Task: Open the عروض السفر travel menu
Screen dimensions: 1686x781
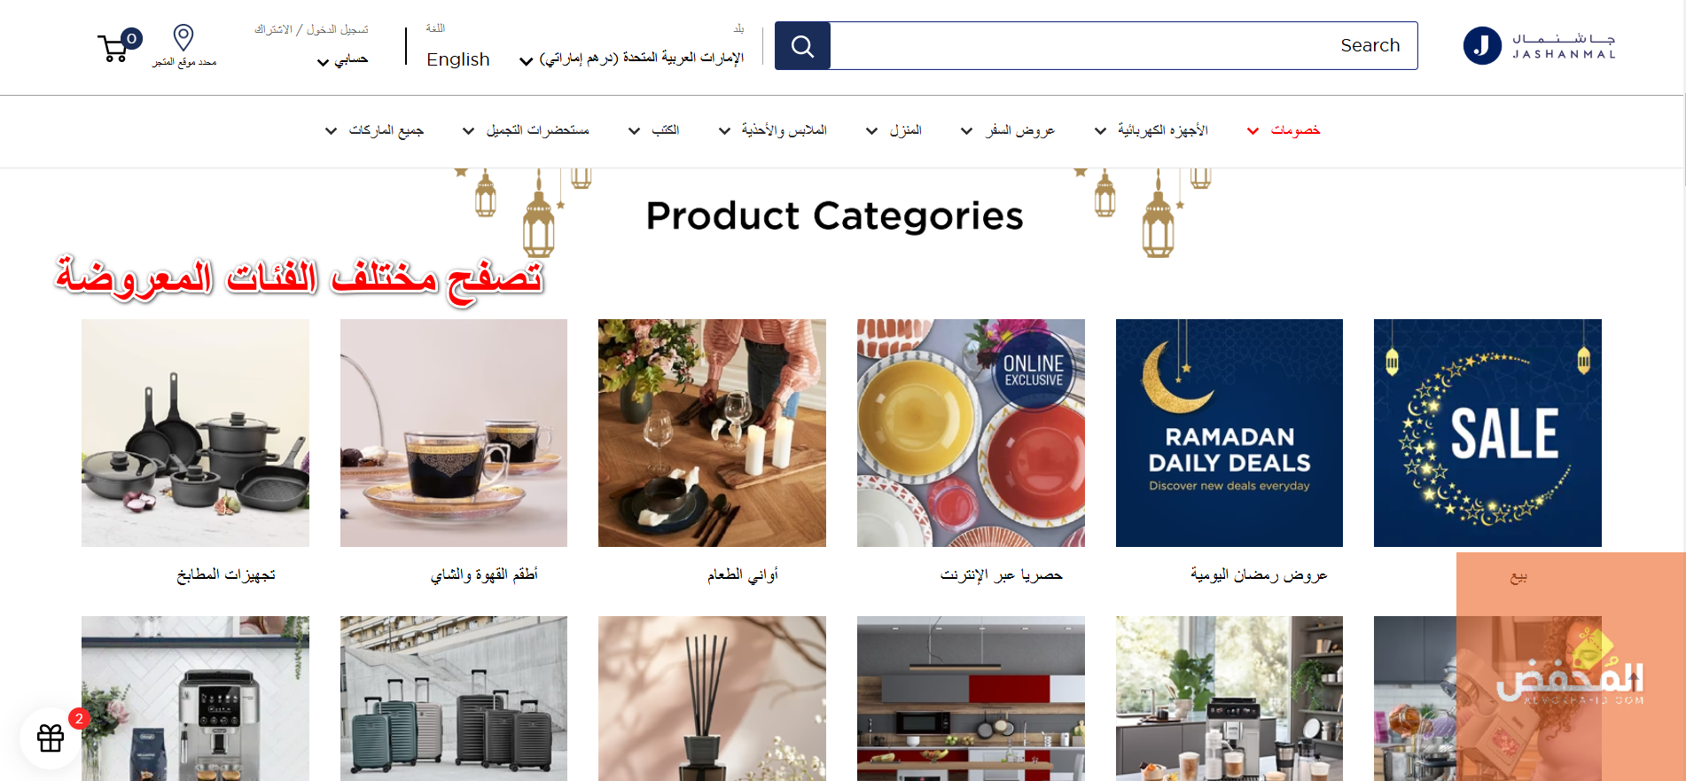Action: pos(1009,130)
